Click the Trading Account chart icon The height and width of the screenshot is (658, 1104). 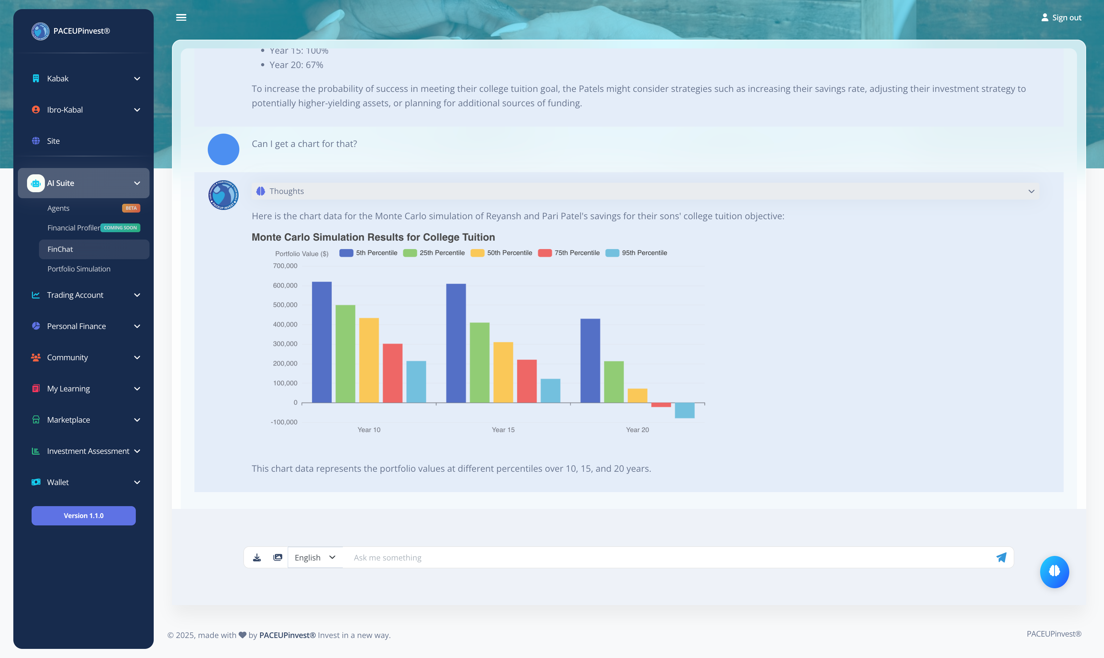pos(35,295)
